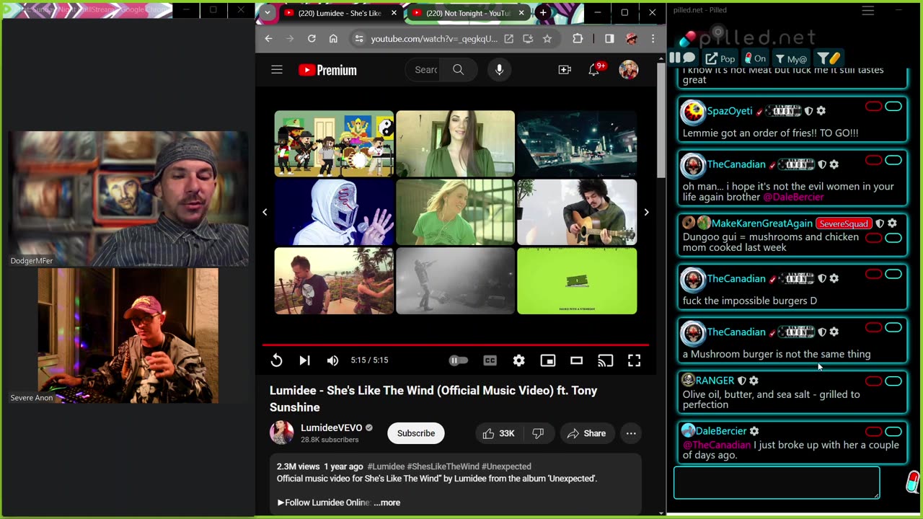Open the YouTube Create video icon
The width and height of the screenshot is (923, 519).
pyautogui.click(x=565, y=70)
